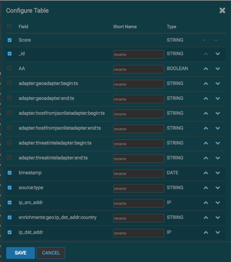Move source:type field down one row
The height and width of the screenshot is (262, 231).
click(217, 188)
